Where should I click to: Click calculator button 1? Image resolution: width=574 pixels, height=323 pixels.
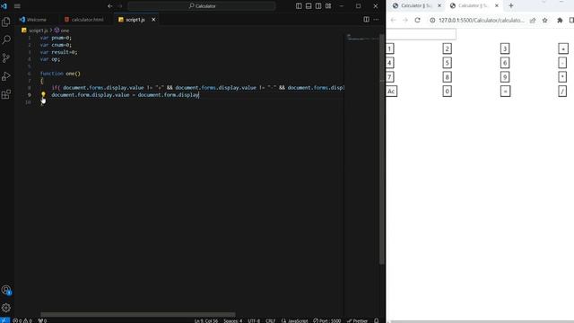389,48
